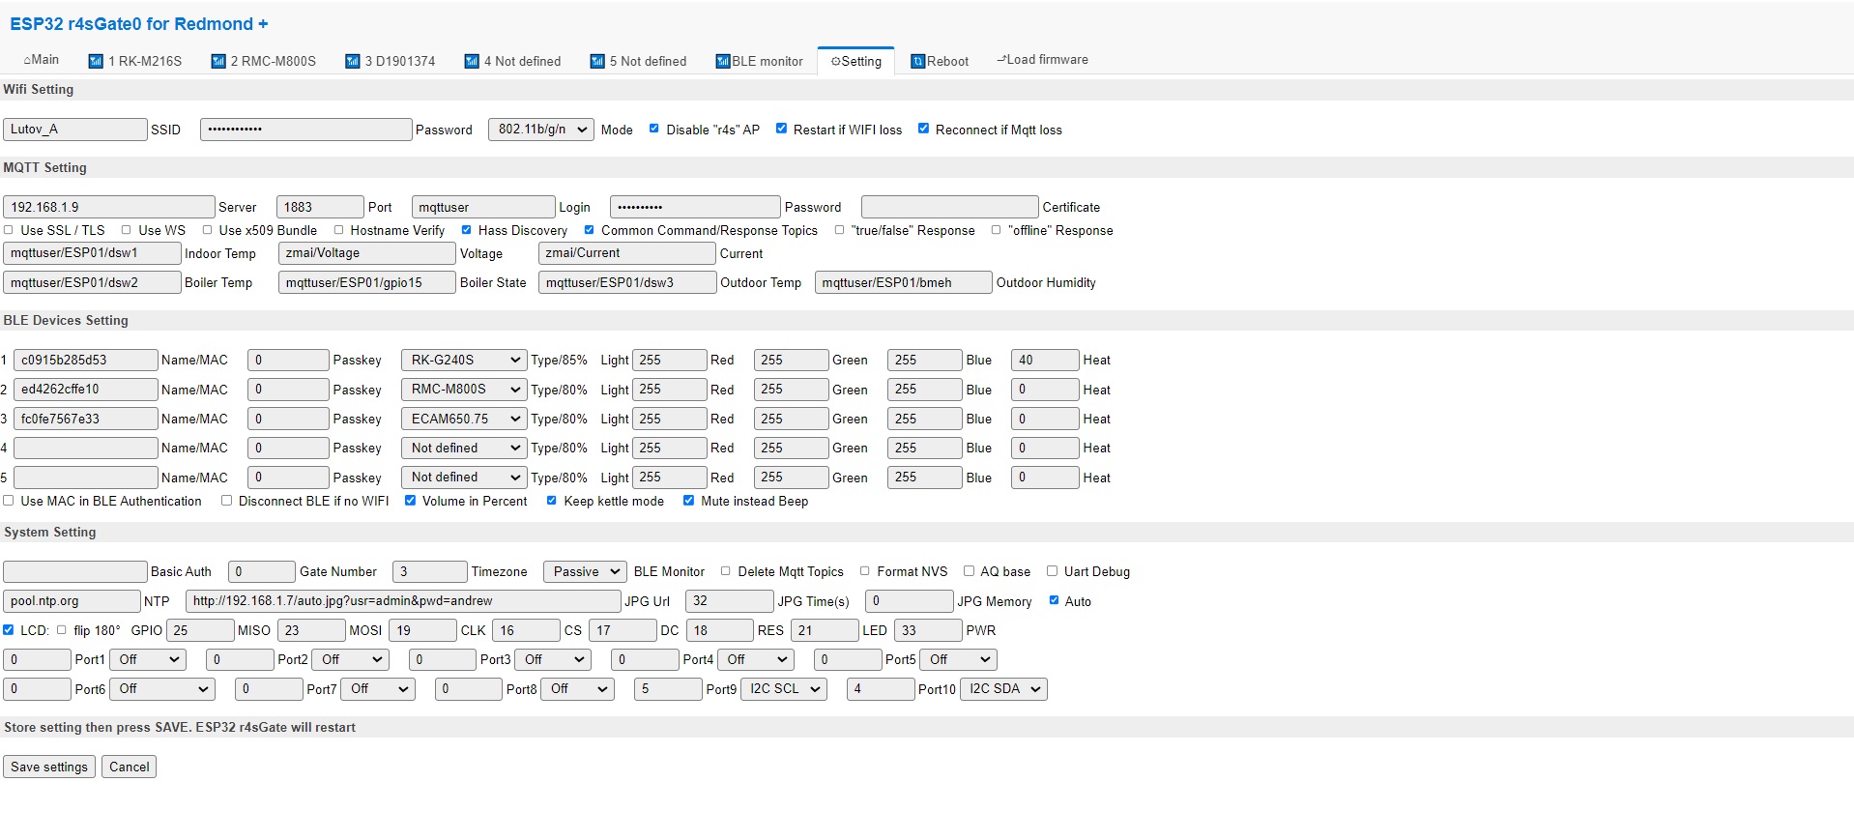Enable "offline" Response checkbox

996,230
